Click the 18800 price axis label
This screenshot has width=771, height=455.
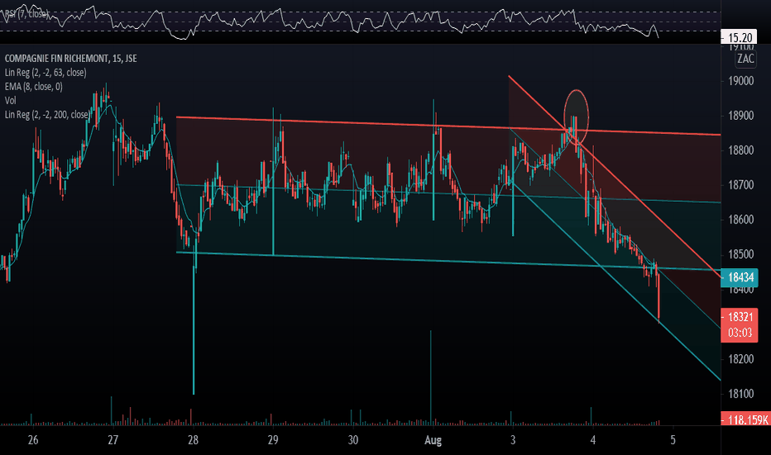[740, 151]
